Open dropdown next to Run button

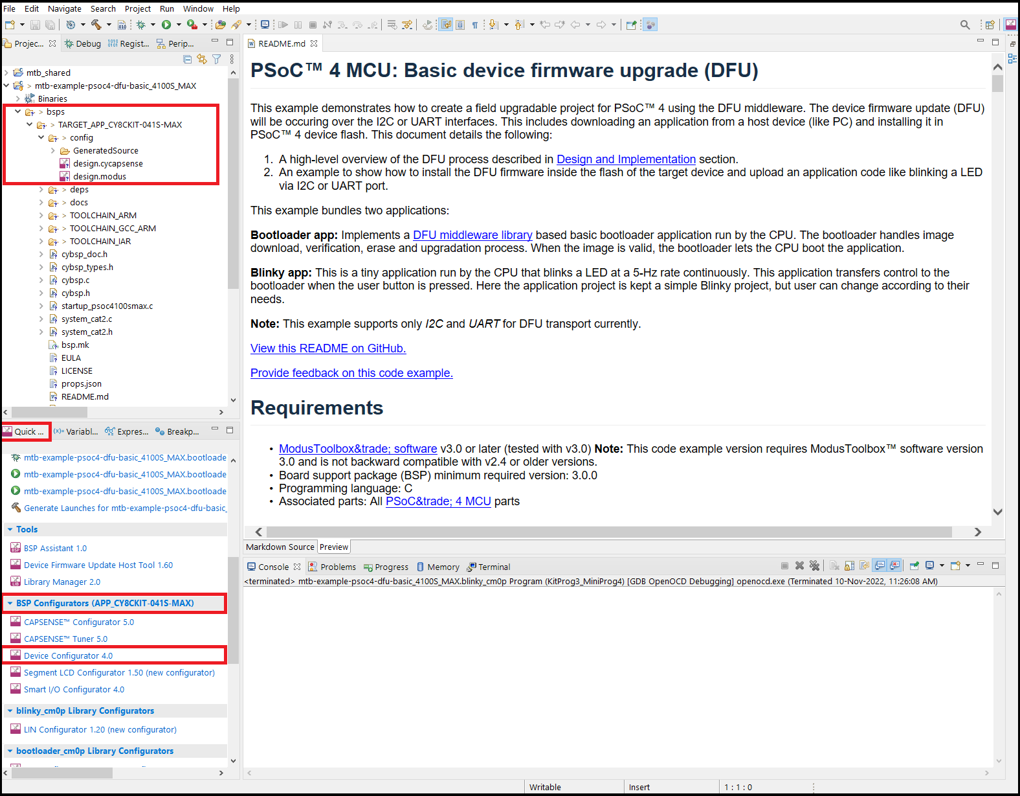pyautogui.click(x=179, y=25)
